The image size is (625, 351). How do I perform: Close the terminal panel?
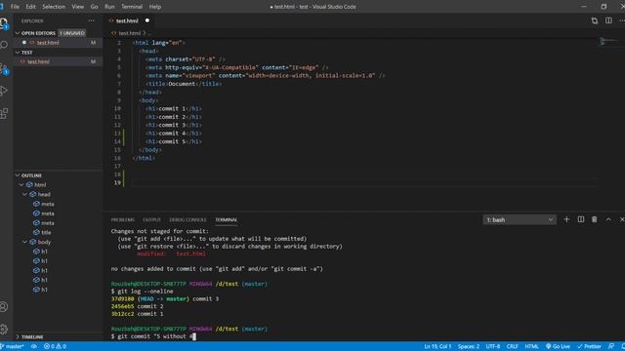pos(621,219)
